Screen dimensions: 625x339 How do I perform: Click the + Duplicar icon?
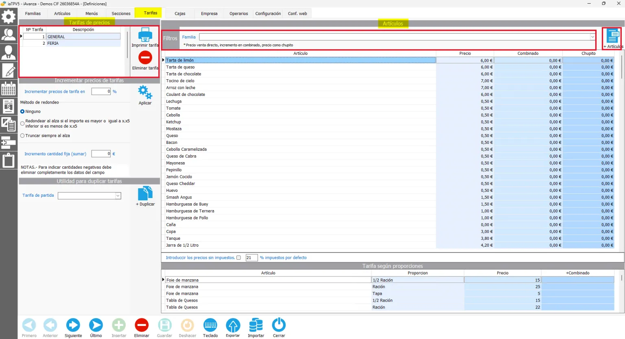145,193
